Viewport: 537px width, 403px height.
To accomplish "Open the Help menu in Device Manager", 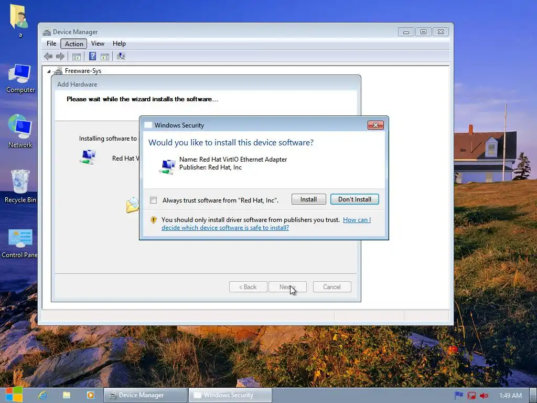I will [119, 44].
